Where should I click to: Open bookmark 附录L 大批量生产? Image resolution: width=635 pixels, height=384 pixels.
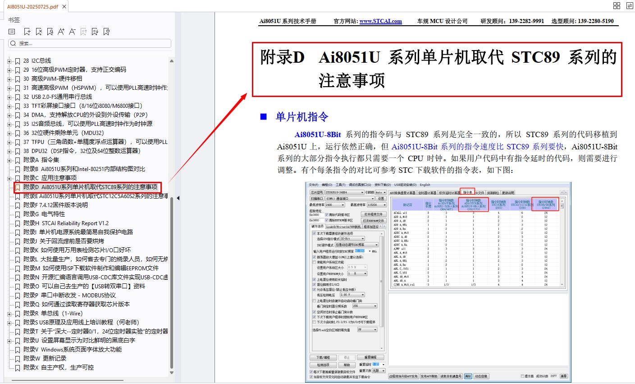tap(96, 259)
